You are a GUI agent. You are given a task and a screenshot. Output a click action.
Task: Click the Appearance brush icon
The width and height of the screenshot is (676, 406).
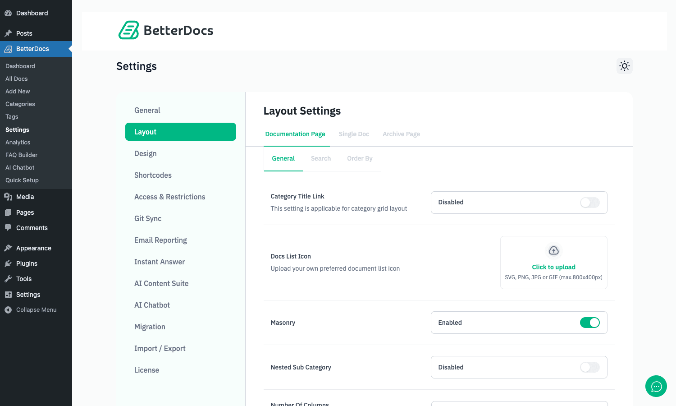click(x=8, y=248)
